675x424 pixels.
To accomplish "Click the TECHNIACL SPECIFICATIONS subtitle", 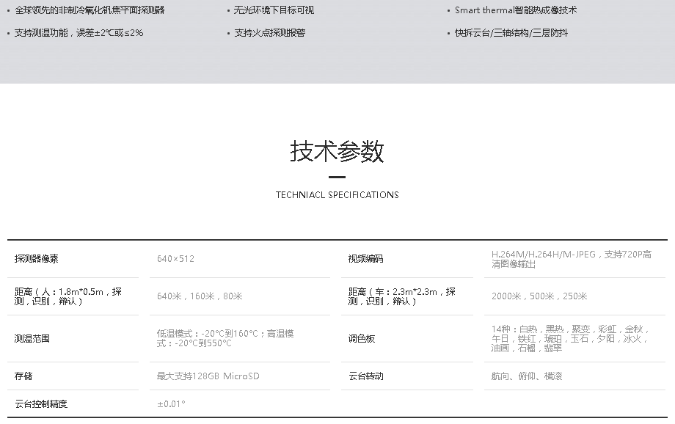I will (337, 195).
